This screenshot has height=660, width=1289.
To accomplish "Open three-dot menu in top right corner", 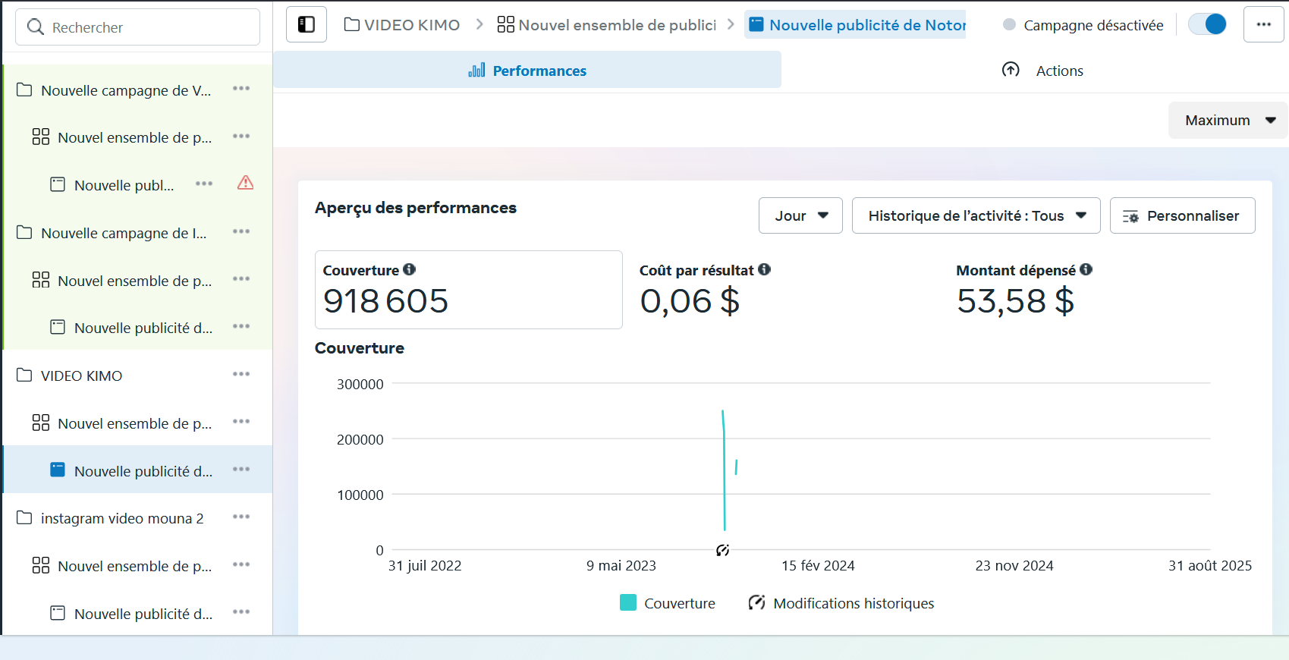I will point(1263,25).
